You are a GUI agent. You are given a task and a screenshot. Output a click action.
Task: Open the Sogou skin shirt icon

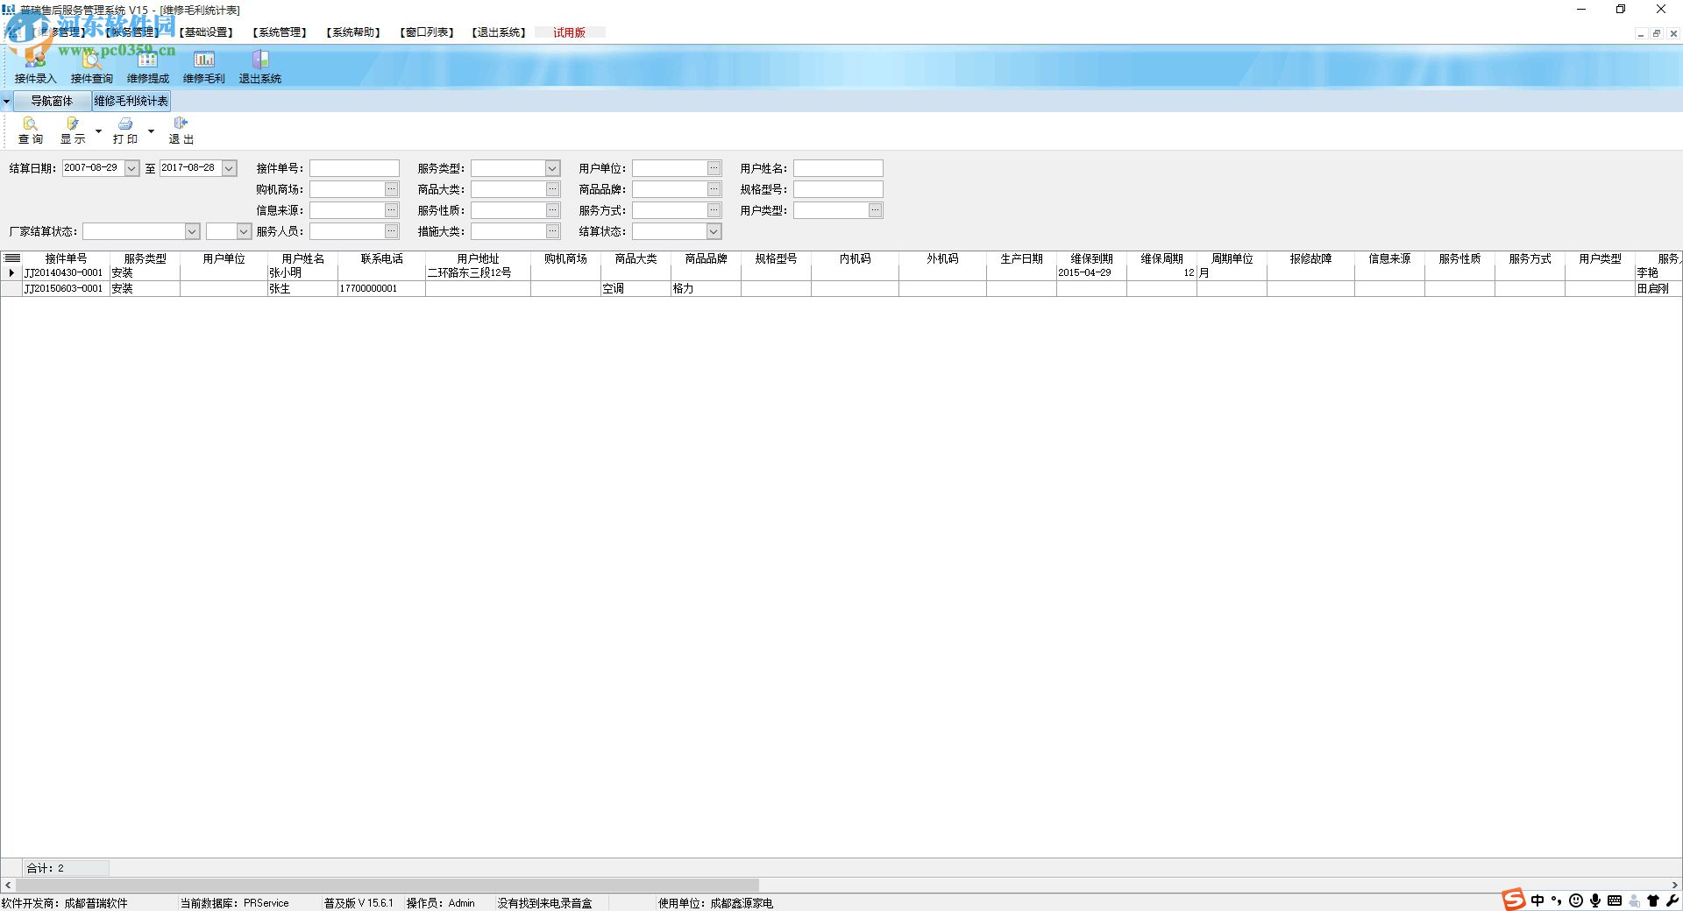click(1653, 900)
